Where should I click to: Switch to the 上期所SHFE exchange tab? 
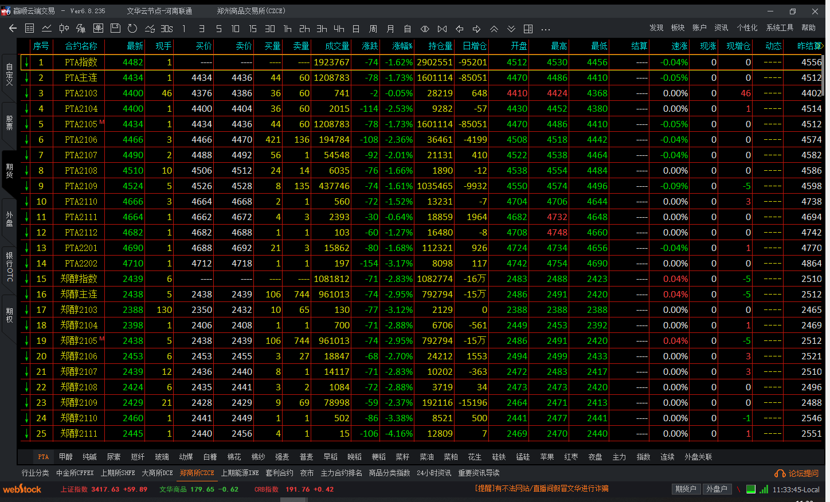click(118, 473)
